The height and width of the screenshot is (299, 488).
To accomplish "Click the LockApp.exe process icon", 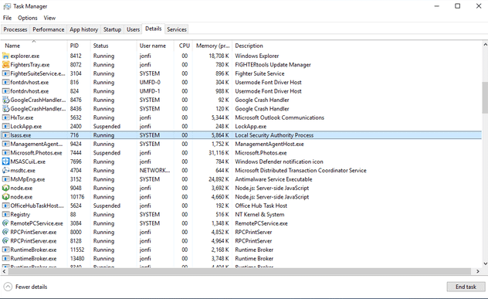I will pyautogui.click(x=5, y=127).
